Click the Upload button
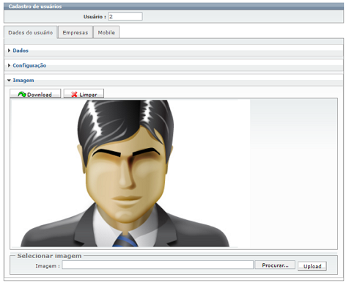The width and height of the screenshot is (346, 283). pyautogui.click(x=312, y=266)
